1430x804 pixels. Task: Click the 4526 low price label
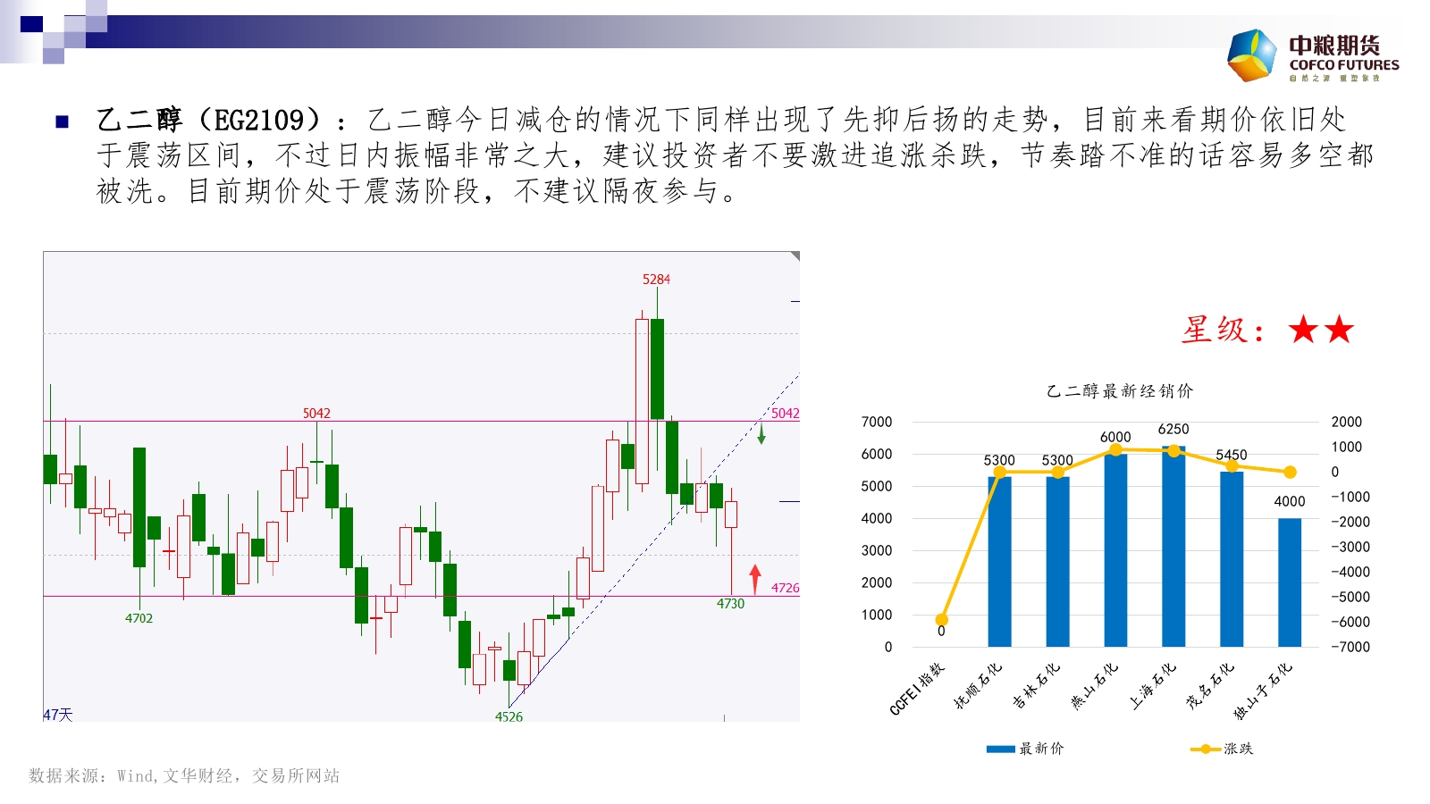(509, 716)
